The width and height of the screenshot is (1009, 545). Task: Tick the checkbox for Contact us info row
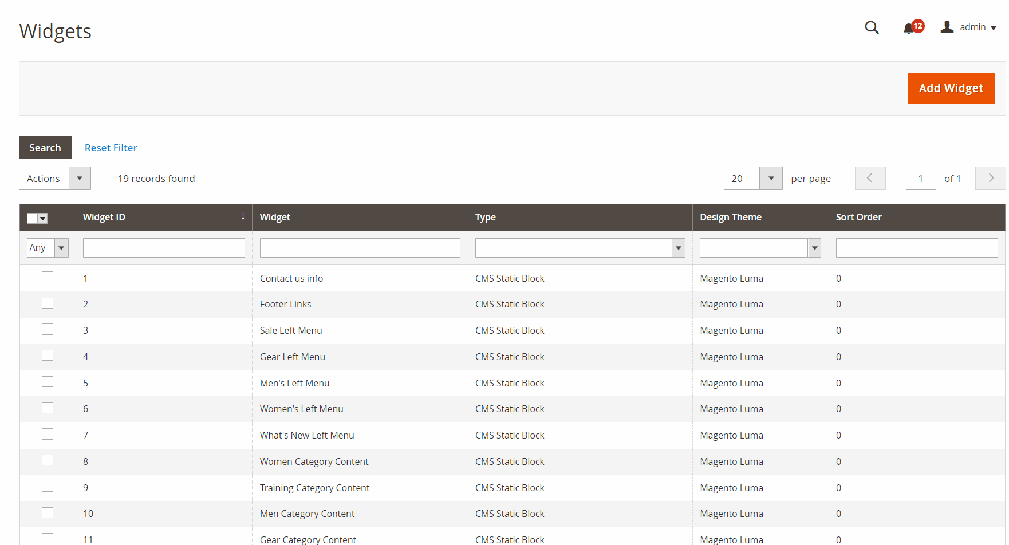point(48,277)
